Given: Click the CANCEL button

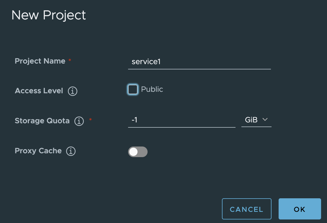Looking at the screenshot, I should click(247, 209).
